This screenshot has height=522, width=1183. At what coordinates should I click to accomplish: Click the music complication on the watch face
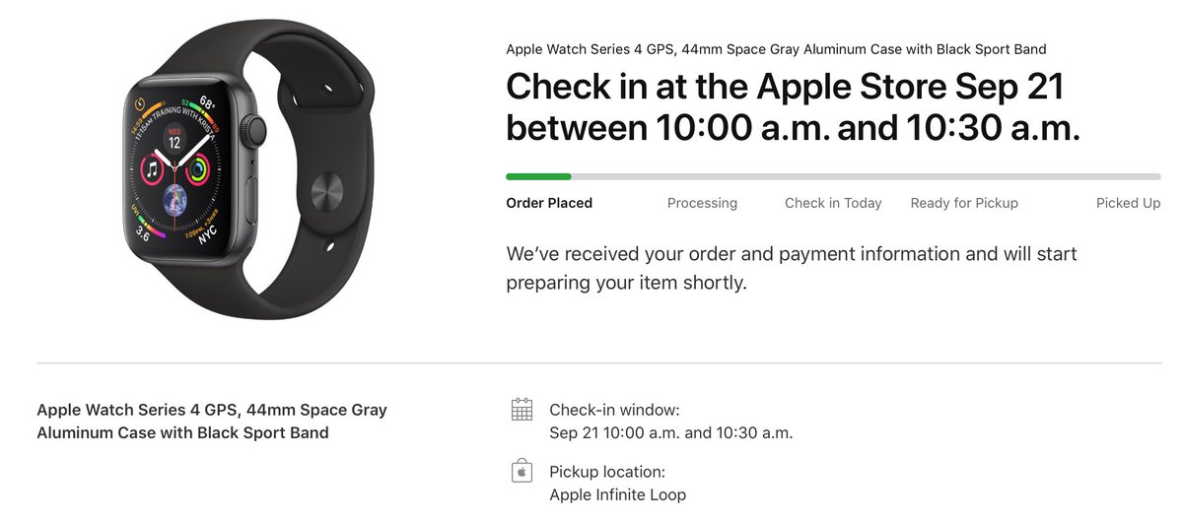(x=154, y=169)
